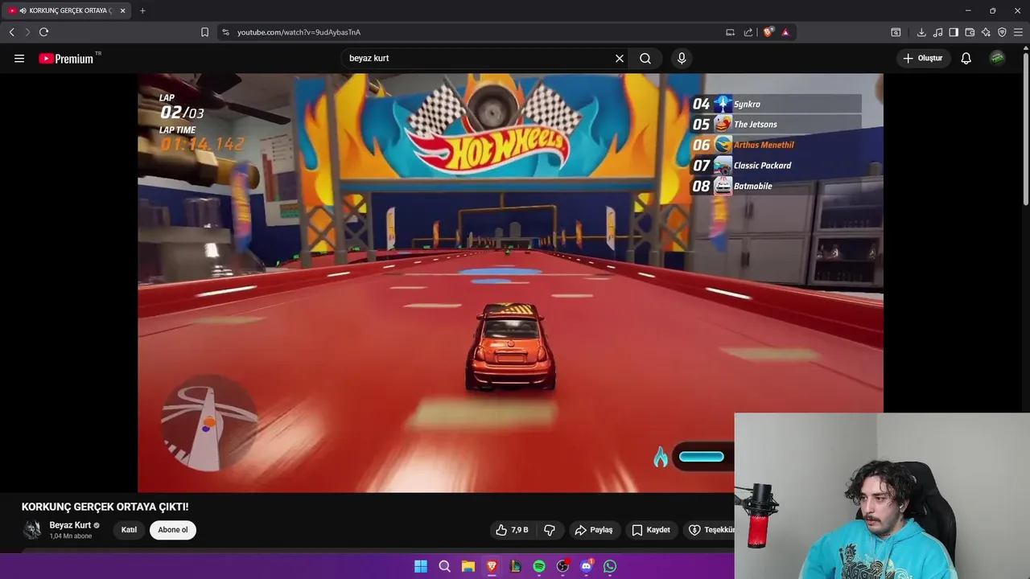Click the video player area

(510, 282)
